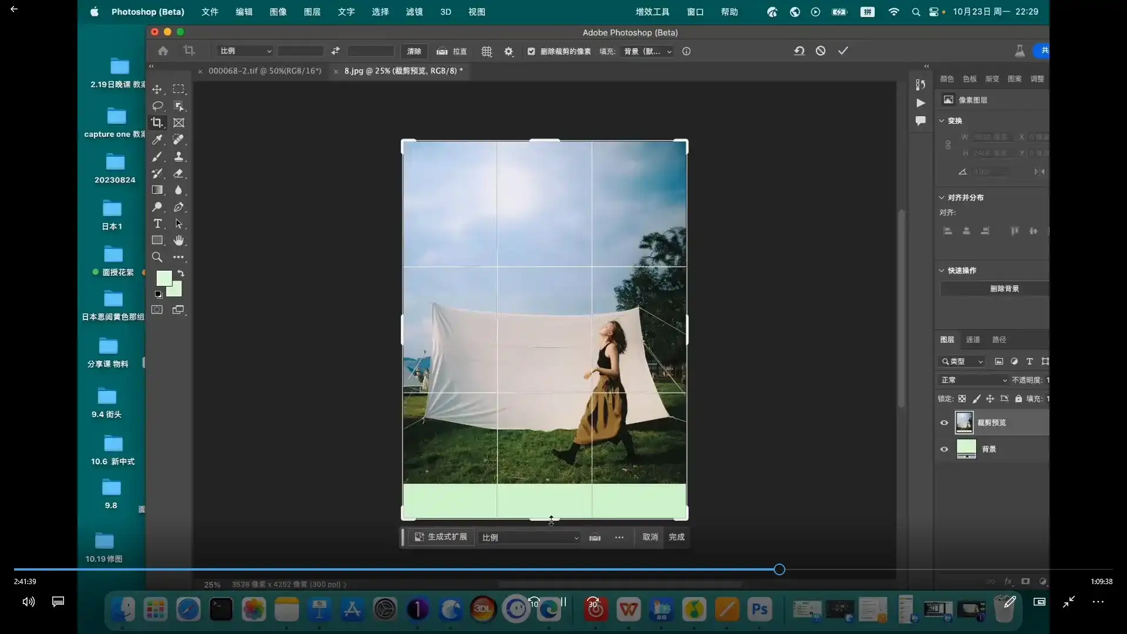The image size is (1127, 634).
Task: Switch to the 000068-2.tif document tab
Action: coord(265,71)
